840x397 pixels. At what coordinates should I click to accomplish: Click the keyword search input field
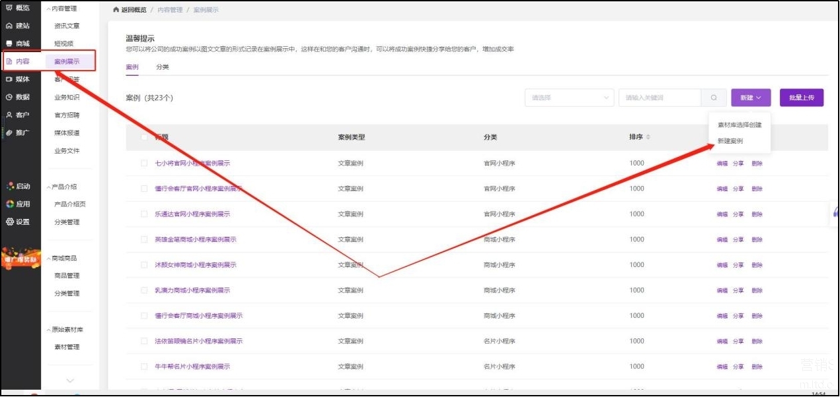tap(659, 98)
